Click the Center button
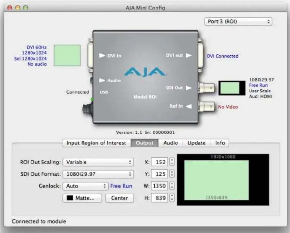Screen dimensions: 290x233 pyautogui.click(x=119, y=198)
